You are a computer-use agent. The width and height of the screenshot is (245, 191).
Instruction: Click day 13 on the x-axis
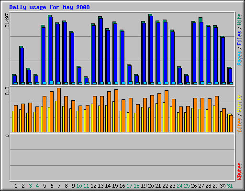pos(100,186)
